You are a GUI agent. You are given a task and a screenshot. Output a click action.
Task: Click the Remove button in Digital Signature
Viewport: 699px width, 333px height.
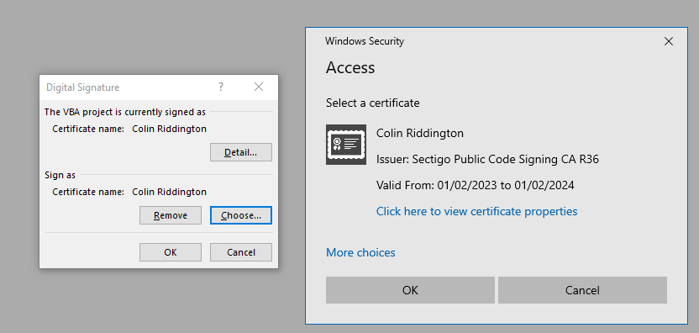coord(171,215)
